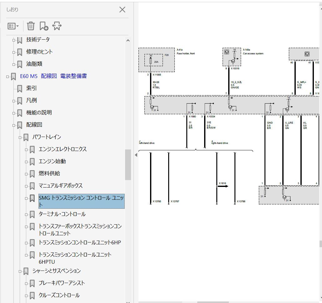Open the bookmark options menu icon
Viewport: 322px width, 303px height.
[x=13, y=26]
